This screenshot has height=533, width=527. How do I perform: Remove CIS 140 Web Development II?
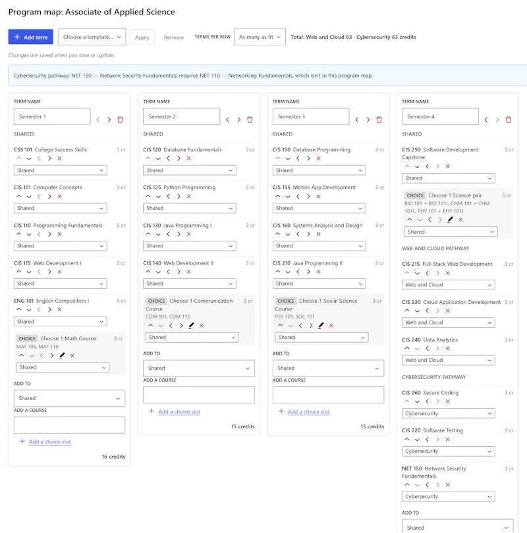(189, 272)
